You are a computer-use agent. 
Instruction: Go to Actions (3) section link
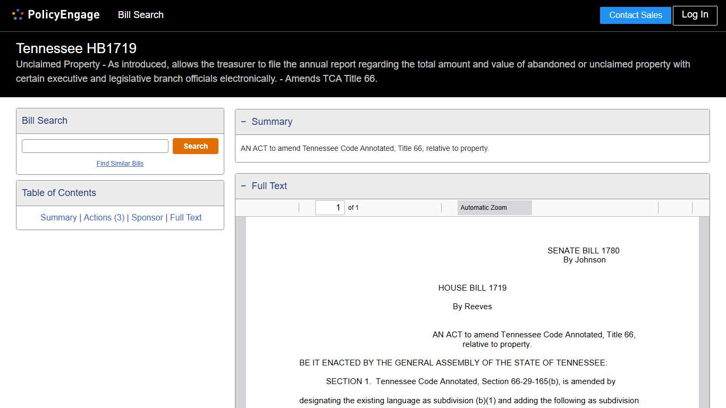tap(104, 217)
